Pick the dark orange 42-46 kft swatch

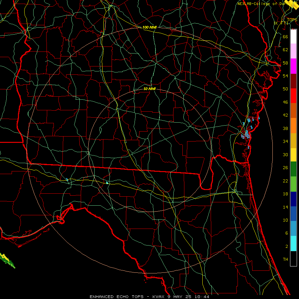293,111
